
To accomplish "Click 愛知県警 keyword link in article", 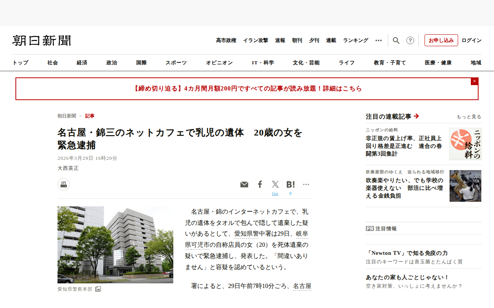I will (246, 234).
